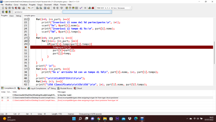
Task: Open the Risultati Ricerca tab
Action: (65, 88)
